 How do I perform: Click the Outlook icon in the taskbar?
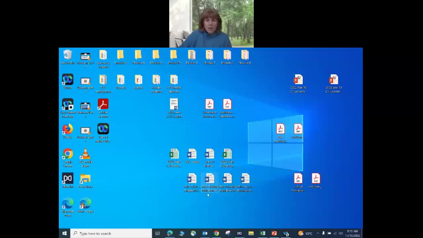pyautogui.click(x=205, y=233)
